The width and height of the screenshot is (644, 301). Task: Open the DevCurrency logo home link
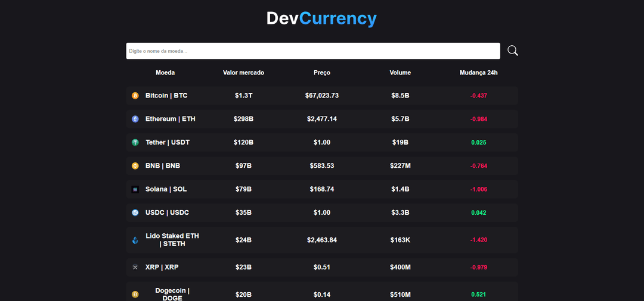(321, 19)
